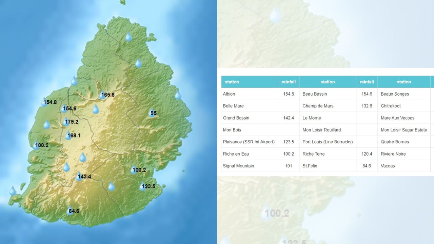Select Mon Loisir Sugar Estate station

click(403, 130)
